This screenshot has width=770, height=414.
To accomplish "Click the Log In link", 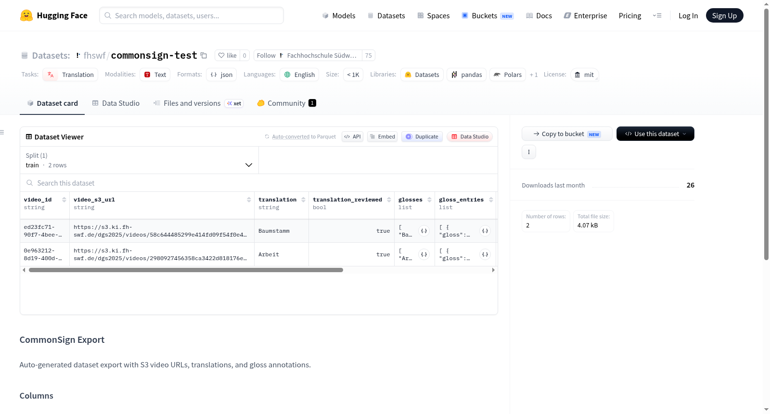I will 688,15.
